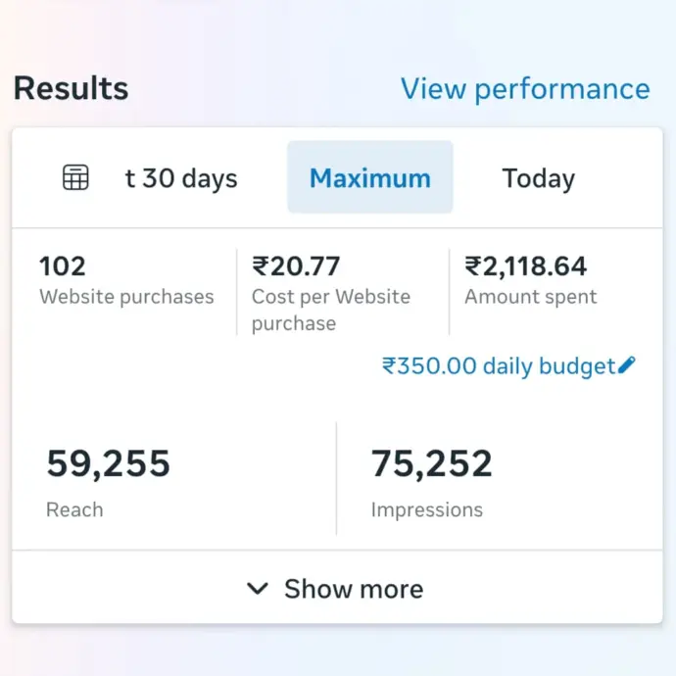Viewport: 676px width, 676px height.
Task: Select the Amount spent label
Action: pyautogui.click(x=530, y=297)
